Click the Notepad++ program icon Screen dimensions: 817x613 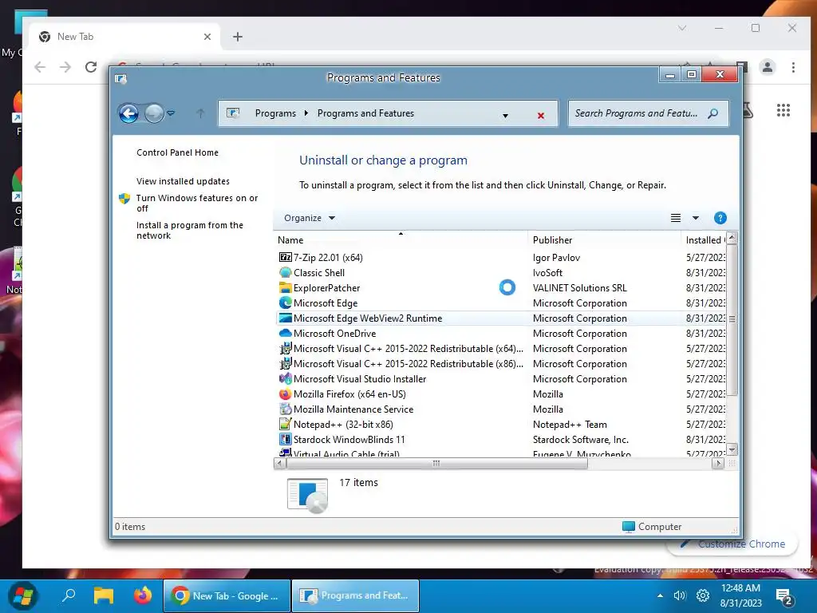(x=285, y=424)
